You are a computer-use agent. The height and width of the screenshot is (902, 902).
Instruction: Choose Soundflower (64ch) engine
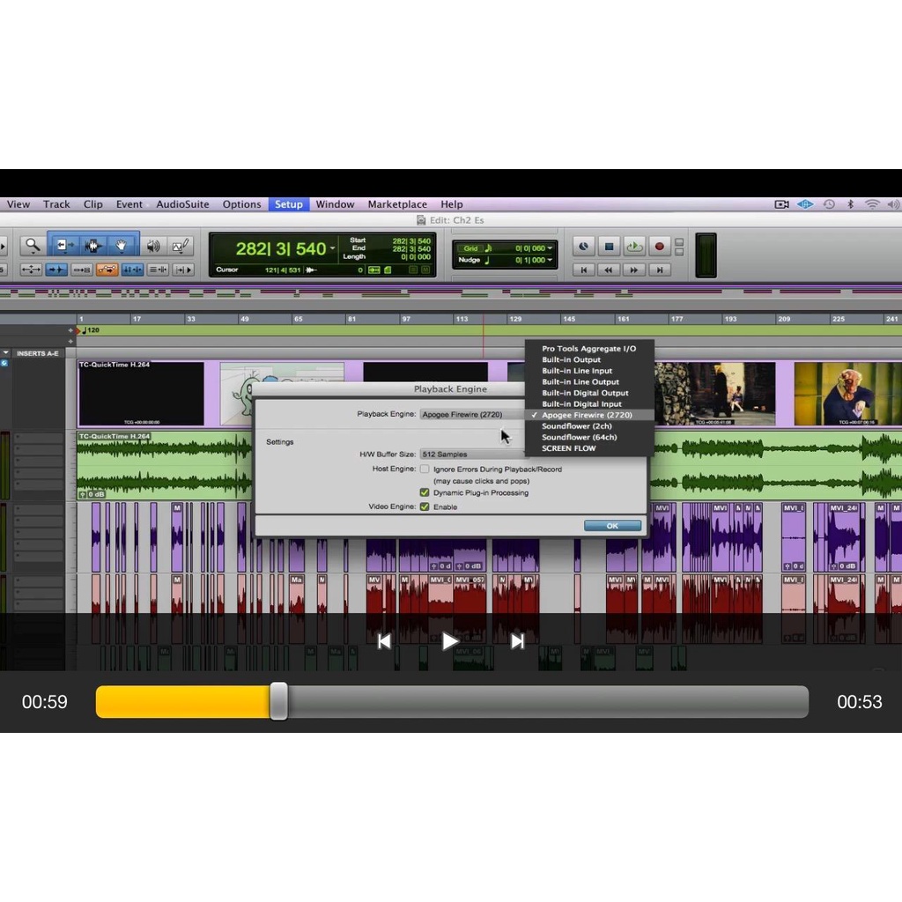[x=589, y=437]
